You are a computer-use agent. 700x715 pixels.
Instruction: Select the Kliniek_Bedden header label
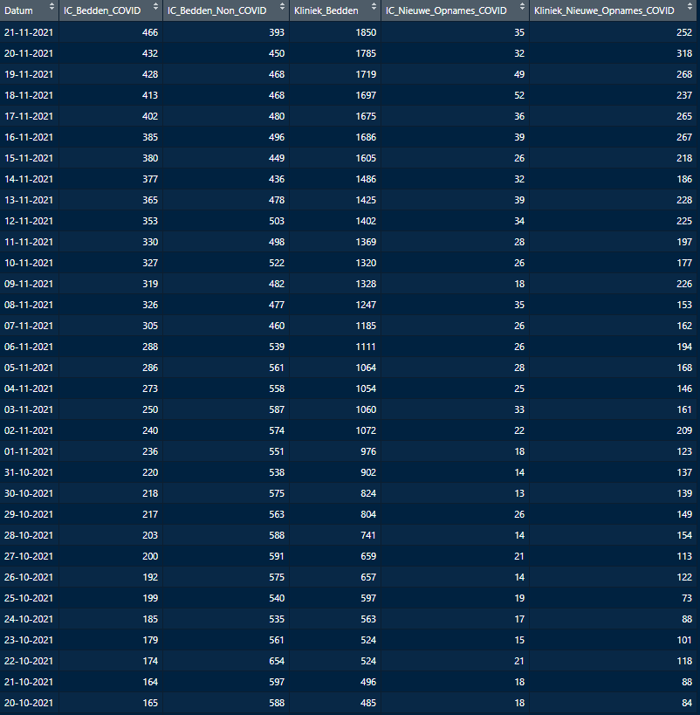coord(326,10)
